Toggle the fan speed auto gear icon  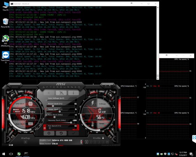click(45, 128)
